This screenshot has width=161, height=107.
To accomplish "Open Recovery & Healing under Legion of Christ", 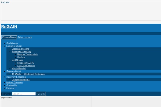I will click(x=21, y=52).
